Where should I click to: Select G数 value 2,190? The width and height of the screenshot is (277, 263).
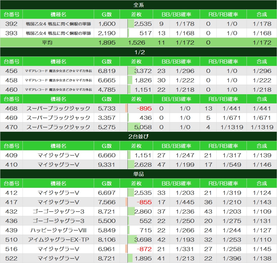click(x=107, y=33)
